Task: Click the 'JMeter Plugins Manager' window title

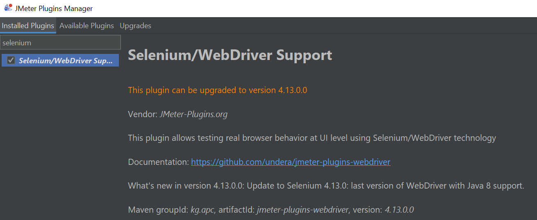Action: [x=54, y=9]
